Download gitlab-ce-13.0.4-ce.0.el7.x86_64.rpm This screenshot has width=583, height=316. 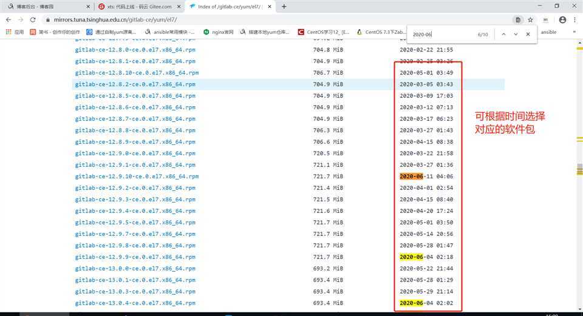135,303
